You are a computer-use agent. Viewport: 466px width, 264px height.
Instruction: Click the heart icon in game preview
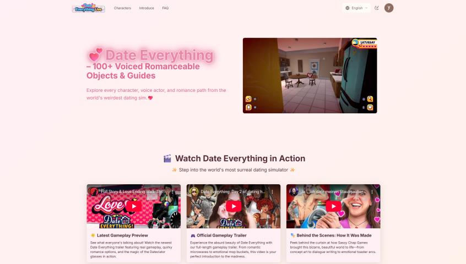(x=370, y=107)
